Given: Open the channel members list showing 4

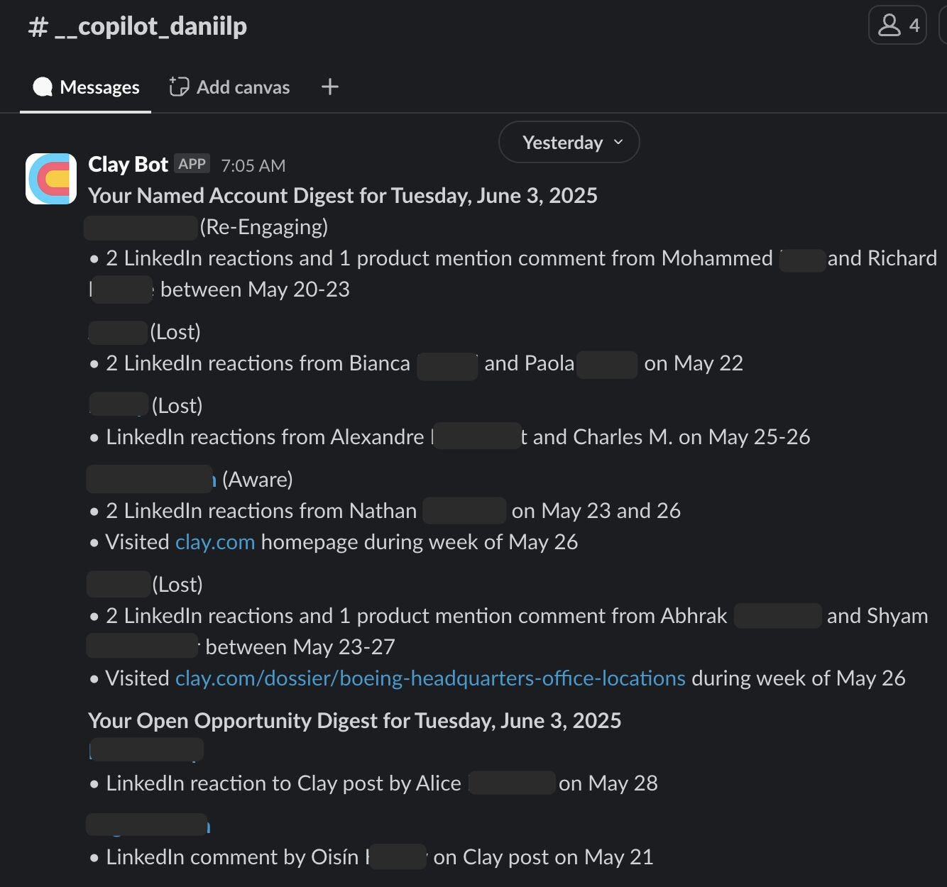Looking at the screenshot, I should coord(897,26).
